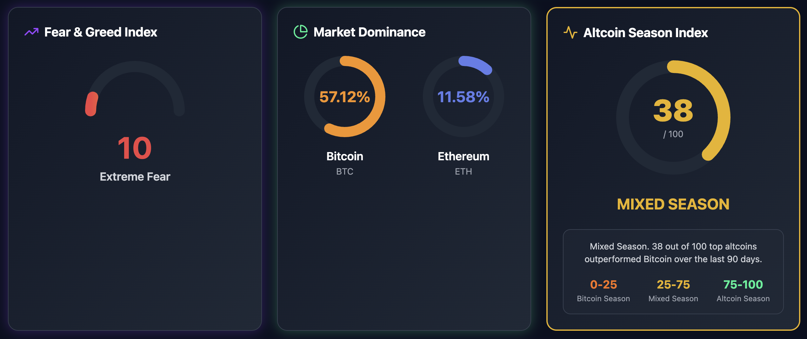This screenshot has width=807, height=339.
Task: Click the BTC ticker label under Bitcoin
Action: (344, 171)
